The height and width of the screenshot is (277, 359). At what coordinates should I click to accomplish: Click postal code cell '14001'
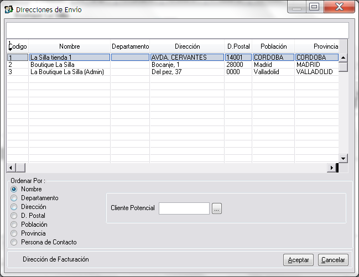[x=238, y=58]
